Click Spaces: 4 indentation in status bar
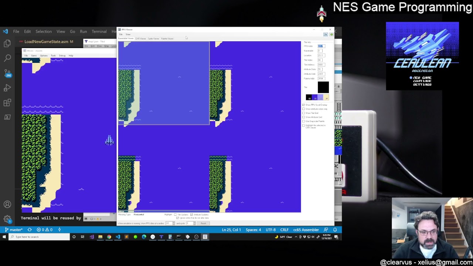Image resolution: width=473 pixels, height=266 pixels. point(253,230)
